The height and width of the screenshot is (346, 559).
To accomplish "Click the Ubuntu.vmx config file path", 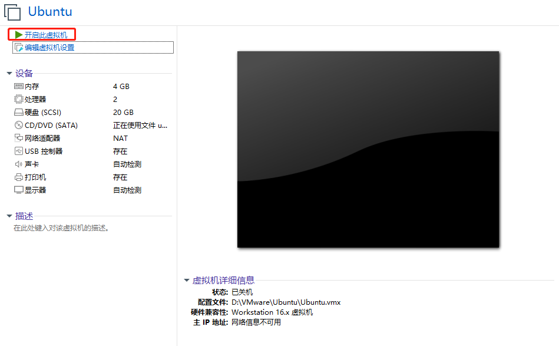I will tap(286, 302).
